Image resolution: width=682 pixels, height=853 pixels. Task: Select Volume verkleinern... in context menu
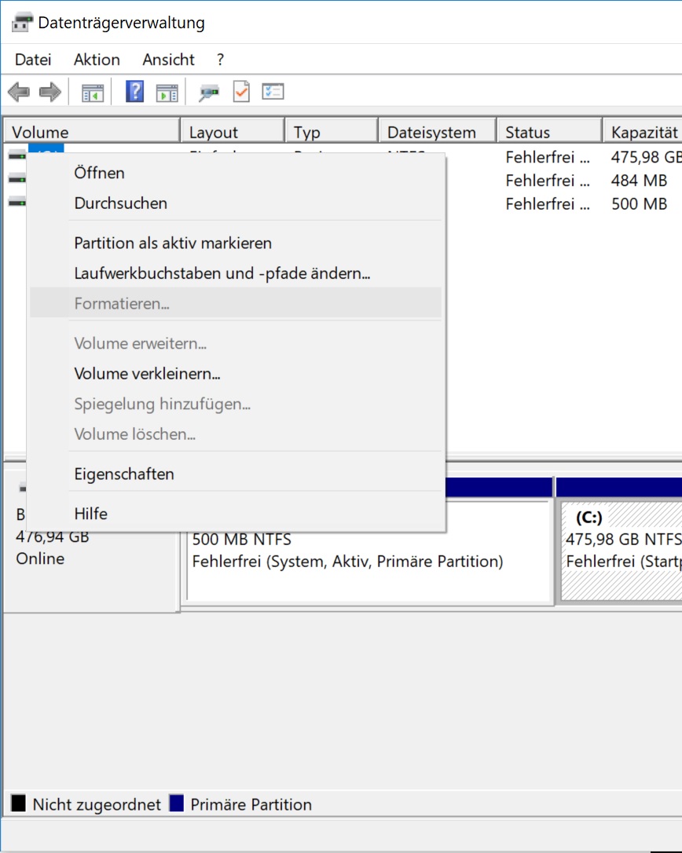coord(147,374)
